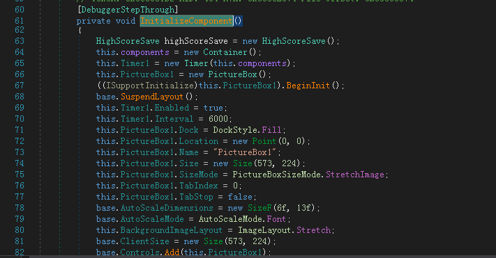Select the TabIndex property on line 76
496x258 pixels.
[199, 186]
